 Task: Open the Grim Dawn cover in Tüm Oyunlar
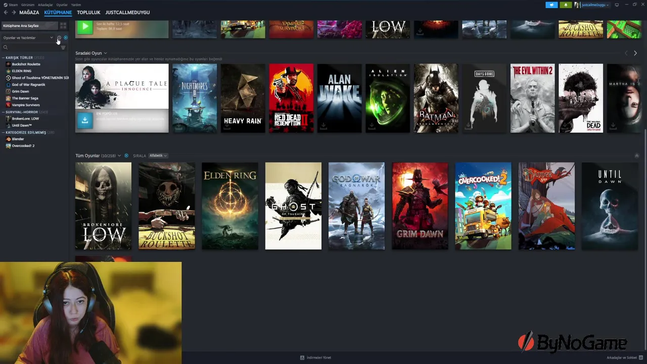pyautogui.click(x=420, y=206)
